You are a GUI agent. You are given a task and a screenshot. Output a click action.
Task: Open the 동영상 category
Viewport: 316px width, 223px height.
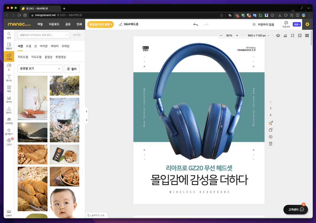(48, 57)
